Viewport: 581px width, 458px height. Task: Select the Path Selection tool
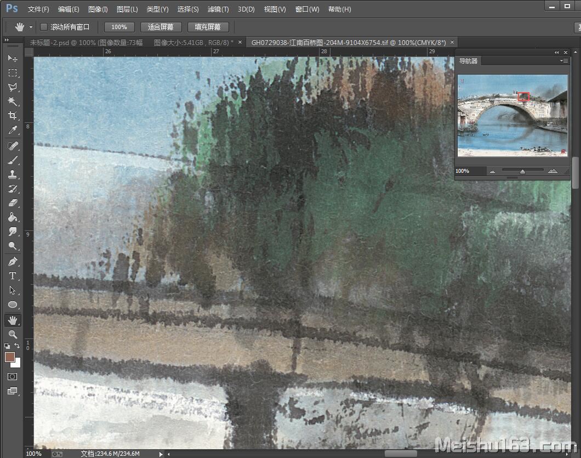pos(12,290)
